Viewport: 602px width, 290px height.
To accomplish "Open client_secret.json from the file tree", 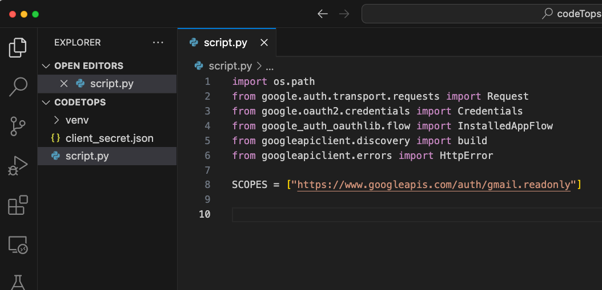I will point(107,138).
